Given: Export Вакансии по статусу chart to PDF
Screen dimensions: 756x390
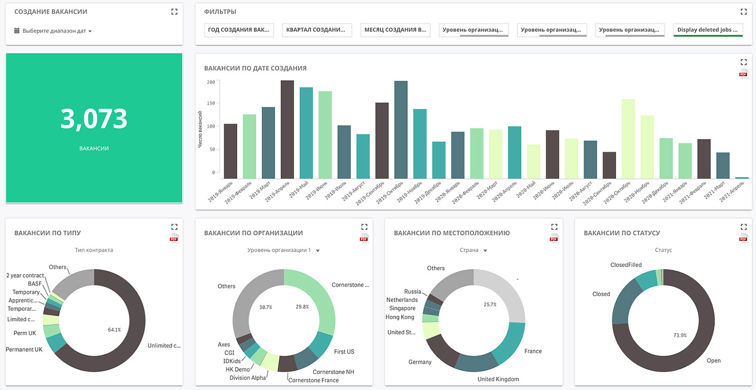Looking at the screenshot, I should pyautogui.click(x=743, y=238).
